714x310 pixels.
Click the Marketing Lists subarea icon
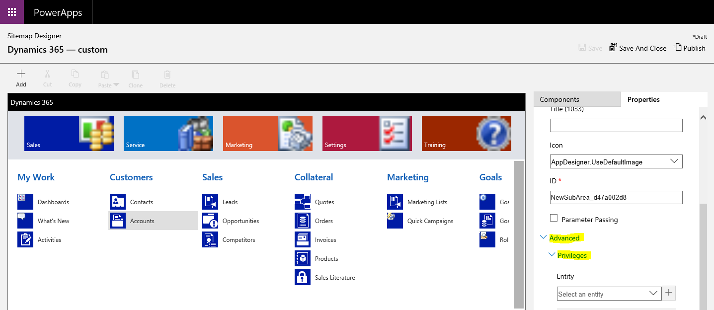395,202
